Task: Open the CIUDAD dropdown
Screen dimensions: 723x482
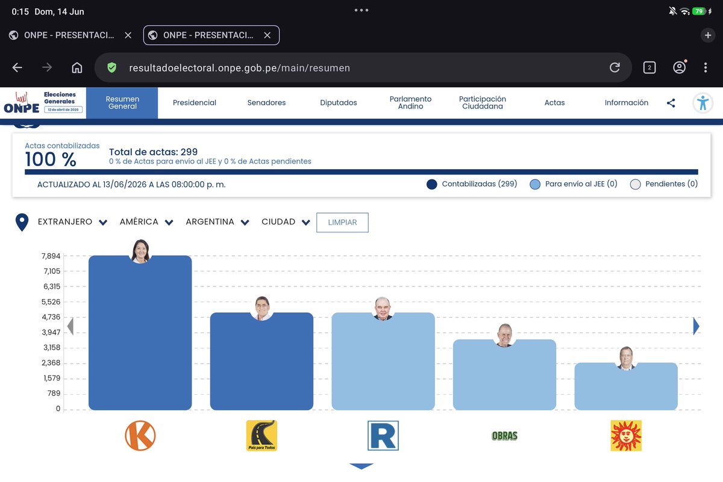Action: [x=286, y=222]
